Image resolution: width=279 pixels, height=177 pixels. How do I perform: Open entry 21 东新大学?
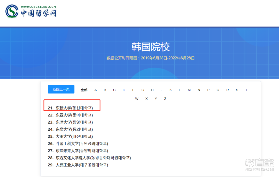coord(71,108)
